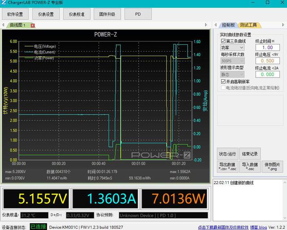
Task: Click left scroll arrow of right panel tabs
Action: 216,25
